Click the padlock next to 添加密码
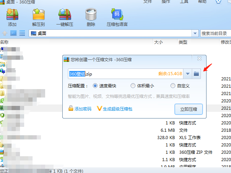The width and height of the screenshot is (231, 173). [x=71, y=108]
